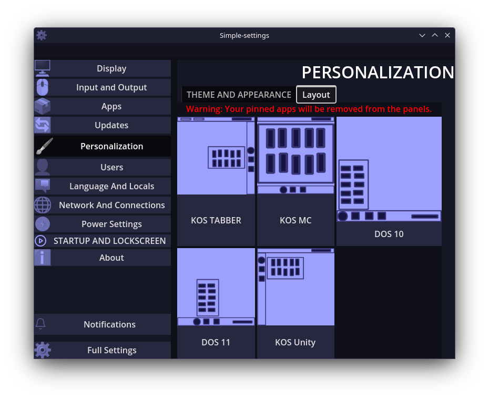Click the red pinned apps warning text
Screen dimensions: 489x399
(x=309, y=109)
